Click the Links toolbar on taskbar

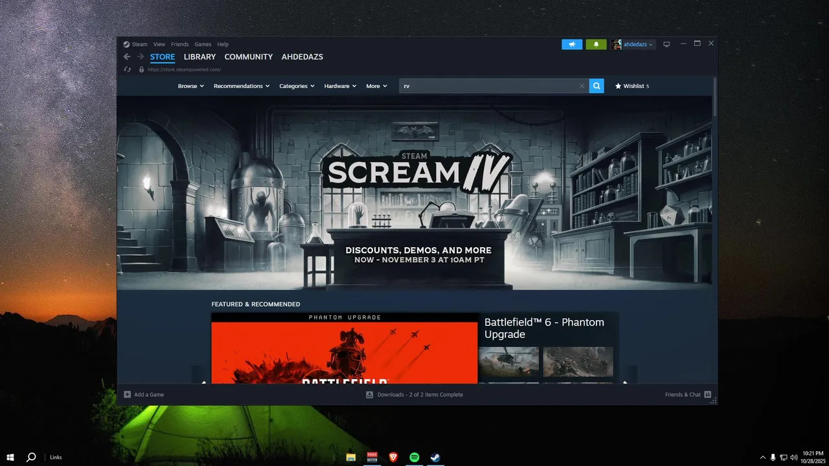click(56, 457)
